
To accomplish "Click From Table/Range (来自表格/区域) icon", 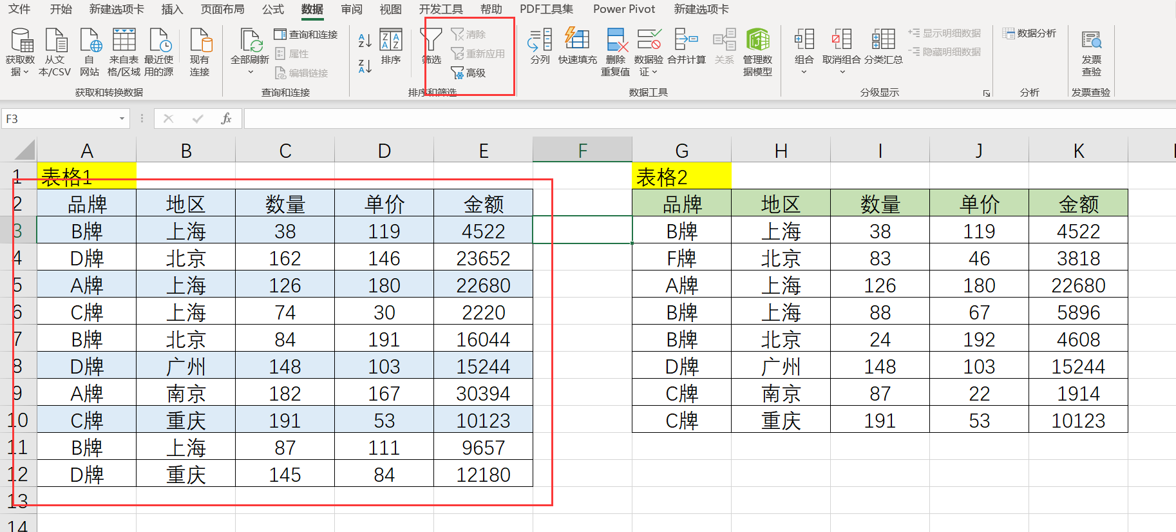I will pyautogui.click(x=124, y=40).
